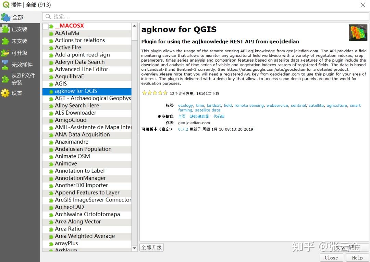
Task: Click the sentinel tag link
Action: [298, 105]
